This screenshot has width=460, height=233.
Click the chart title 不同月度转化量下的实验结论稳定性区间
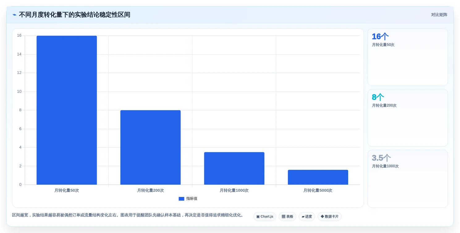pyautogui.click(x=74, y=15)
